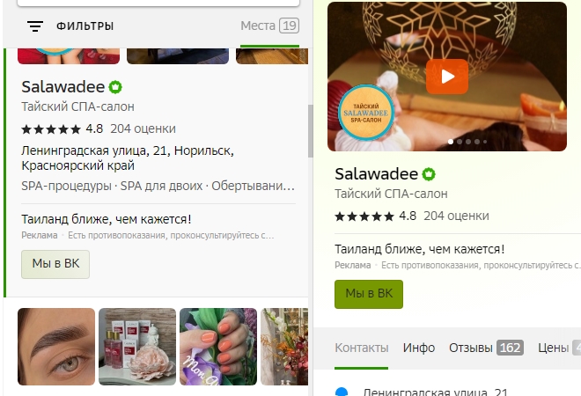The width and height of the screenshot is (581, 396).
Task: Open the filters icon
Action: [35, 26]
